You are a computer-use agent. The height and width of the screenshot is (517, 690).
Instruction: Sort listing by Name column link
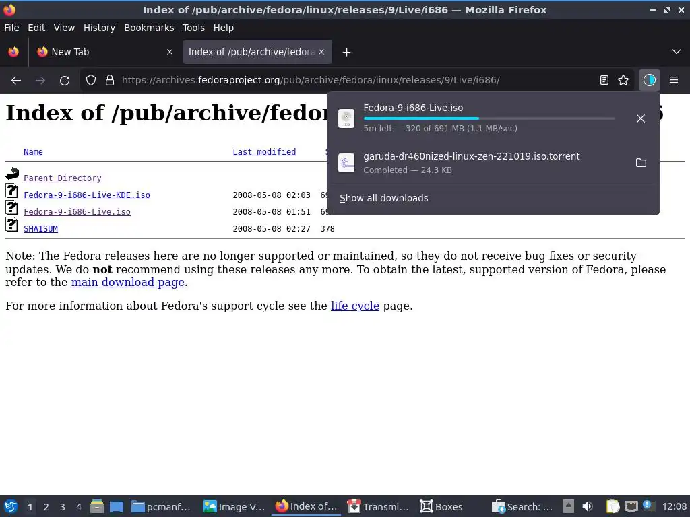(x=33, y=152)
